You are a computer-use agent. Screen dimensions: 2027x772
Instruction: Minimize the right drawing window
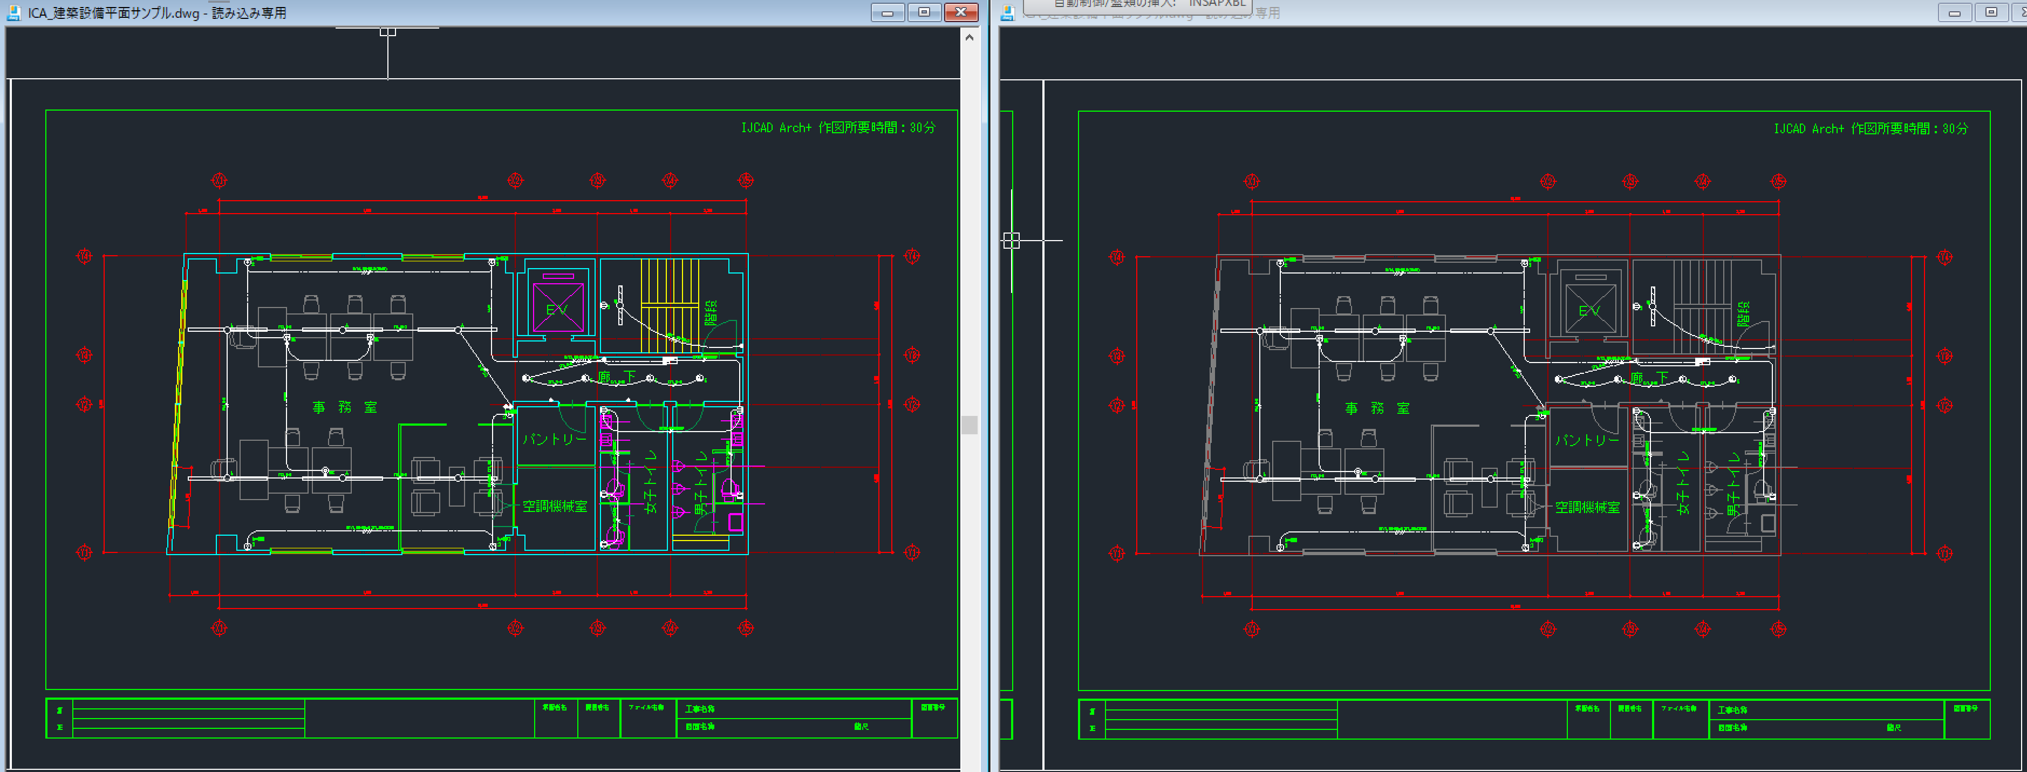pos(1954,12)
